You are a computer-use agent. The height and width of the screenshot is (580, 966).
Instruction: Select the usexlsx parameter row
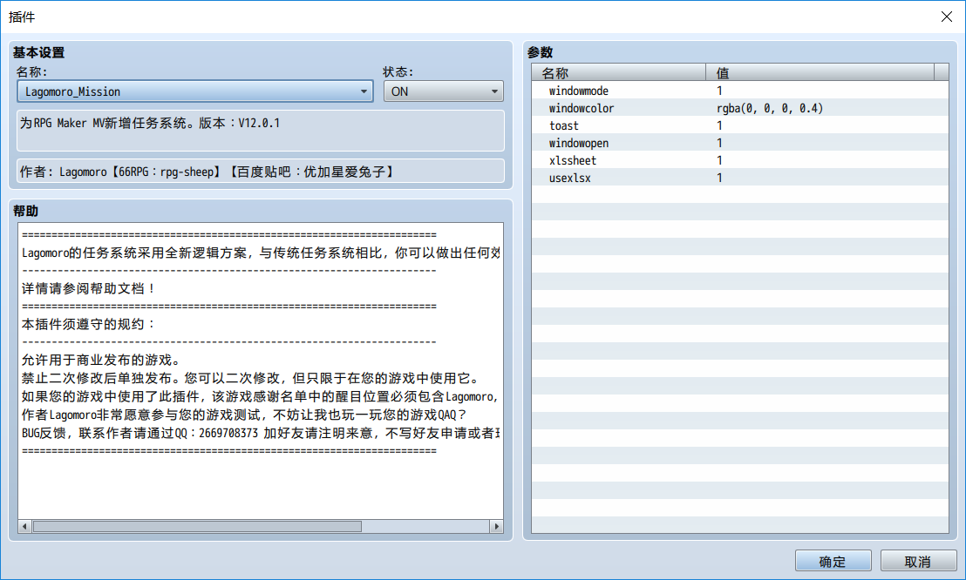tap(740, 178)
